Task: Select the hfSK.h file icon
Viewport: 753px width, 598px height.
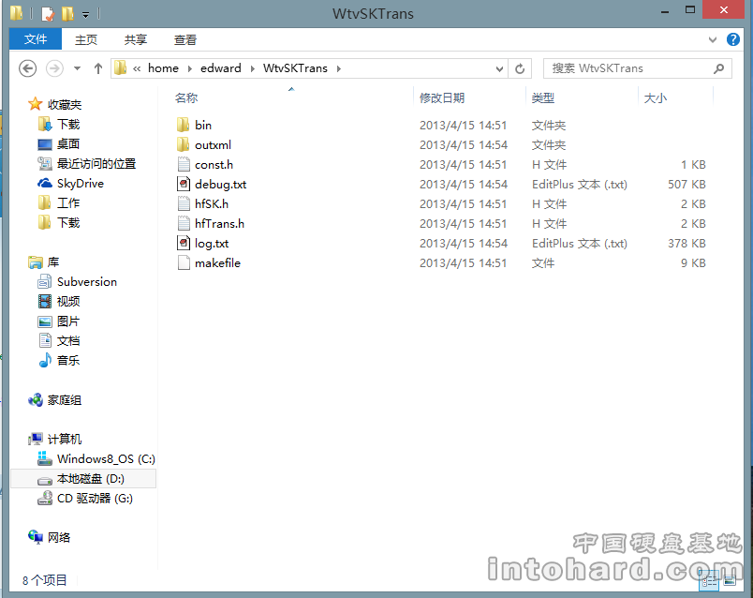Action: point(184,203)
